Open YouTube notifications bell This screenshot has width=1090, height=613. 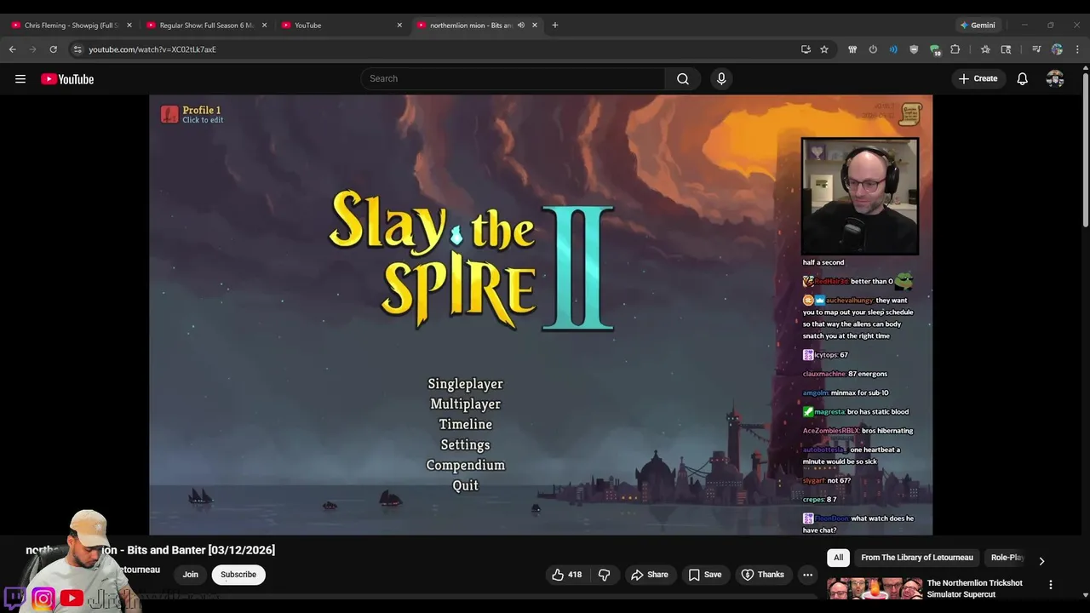coord(1023,79)
